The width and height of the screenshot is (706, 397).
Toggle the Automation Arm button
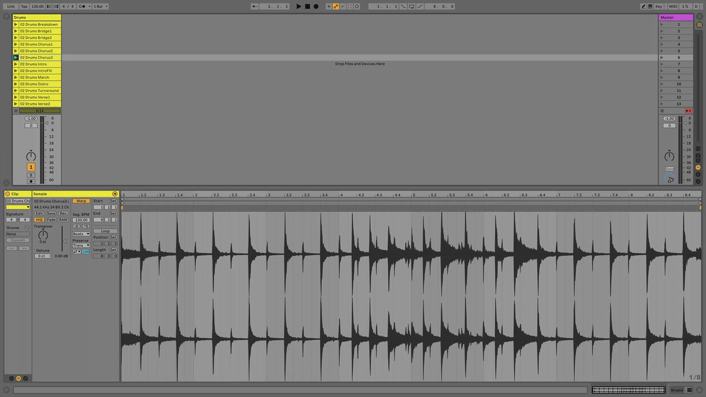click(x=336, y=6)
